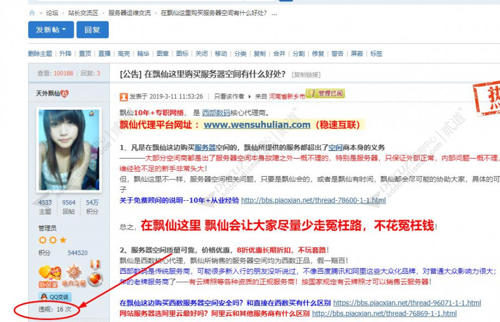Viewport: 500px width, 322px height.
Task: Select 关闭 moderation action
Action: (202, 54)
